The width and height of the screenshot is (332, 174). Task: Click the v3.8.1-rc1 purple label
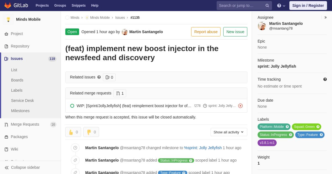[x=267, y=143]
